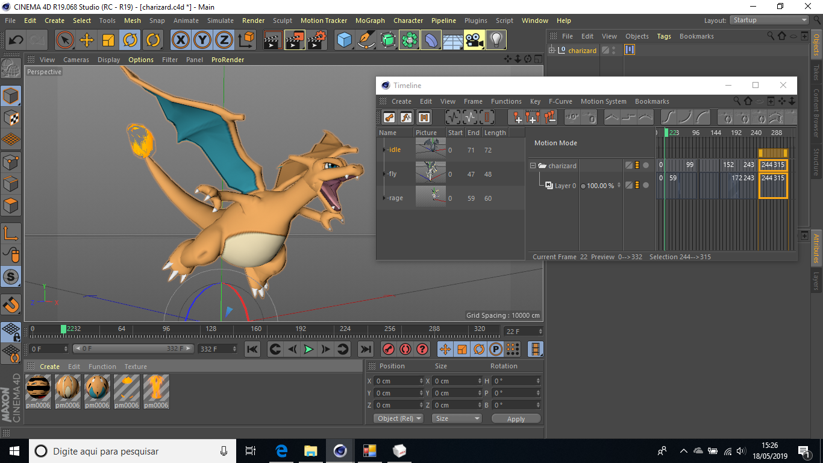Click the Record Active Objects button
Image resolution: width=823 pixels, height=463 pixels.
[389, 349]
